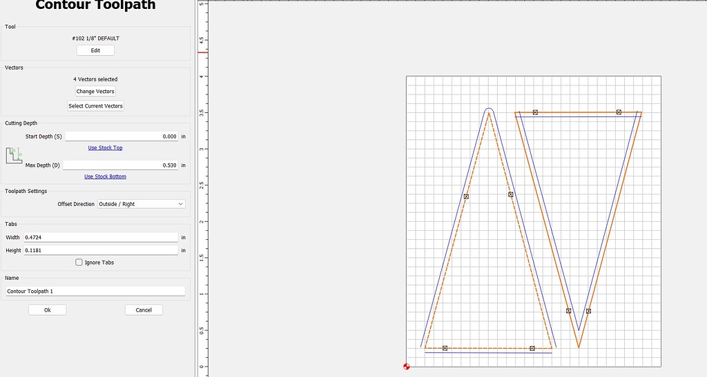Click the cutting depth diagram icon
707x377 pixels.
(x=14, y=155)
